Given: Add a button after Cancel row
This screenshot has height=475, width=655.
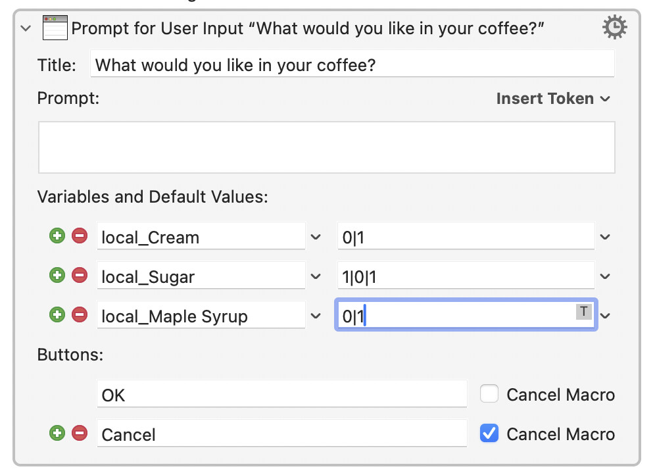Looking at the screenshot, I should (57, 434).
